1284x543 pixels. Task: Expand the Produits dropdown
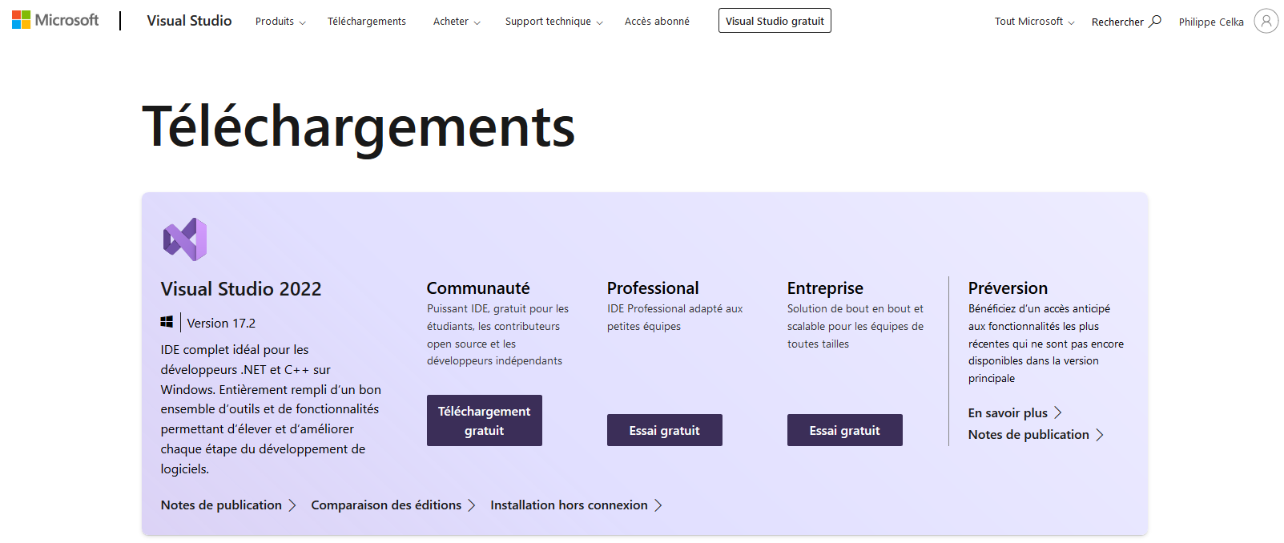point(280,22)
